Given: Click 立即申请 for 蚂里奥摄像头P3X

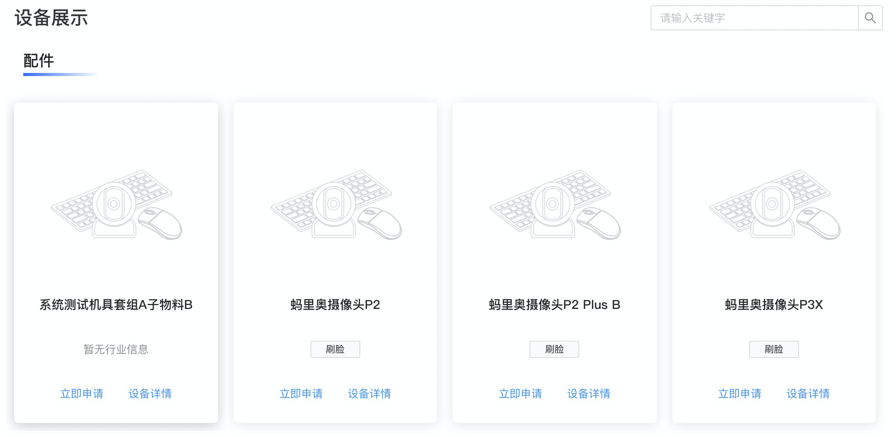Looking at the screenshot, I should tap(740, 394).
